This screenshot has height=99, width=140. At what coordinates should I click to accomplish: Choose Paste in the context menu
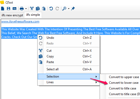point(69,62)
